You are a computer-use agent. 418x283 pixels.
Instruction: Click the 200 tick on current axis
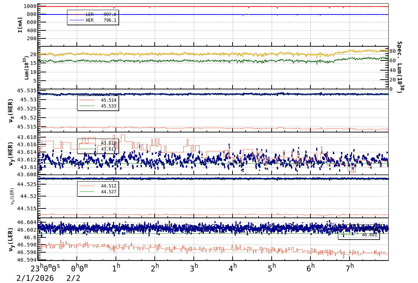click(32, 38)
